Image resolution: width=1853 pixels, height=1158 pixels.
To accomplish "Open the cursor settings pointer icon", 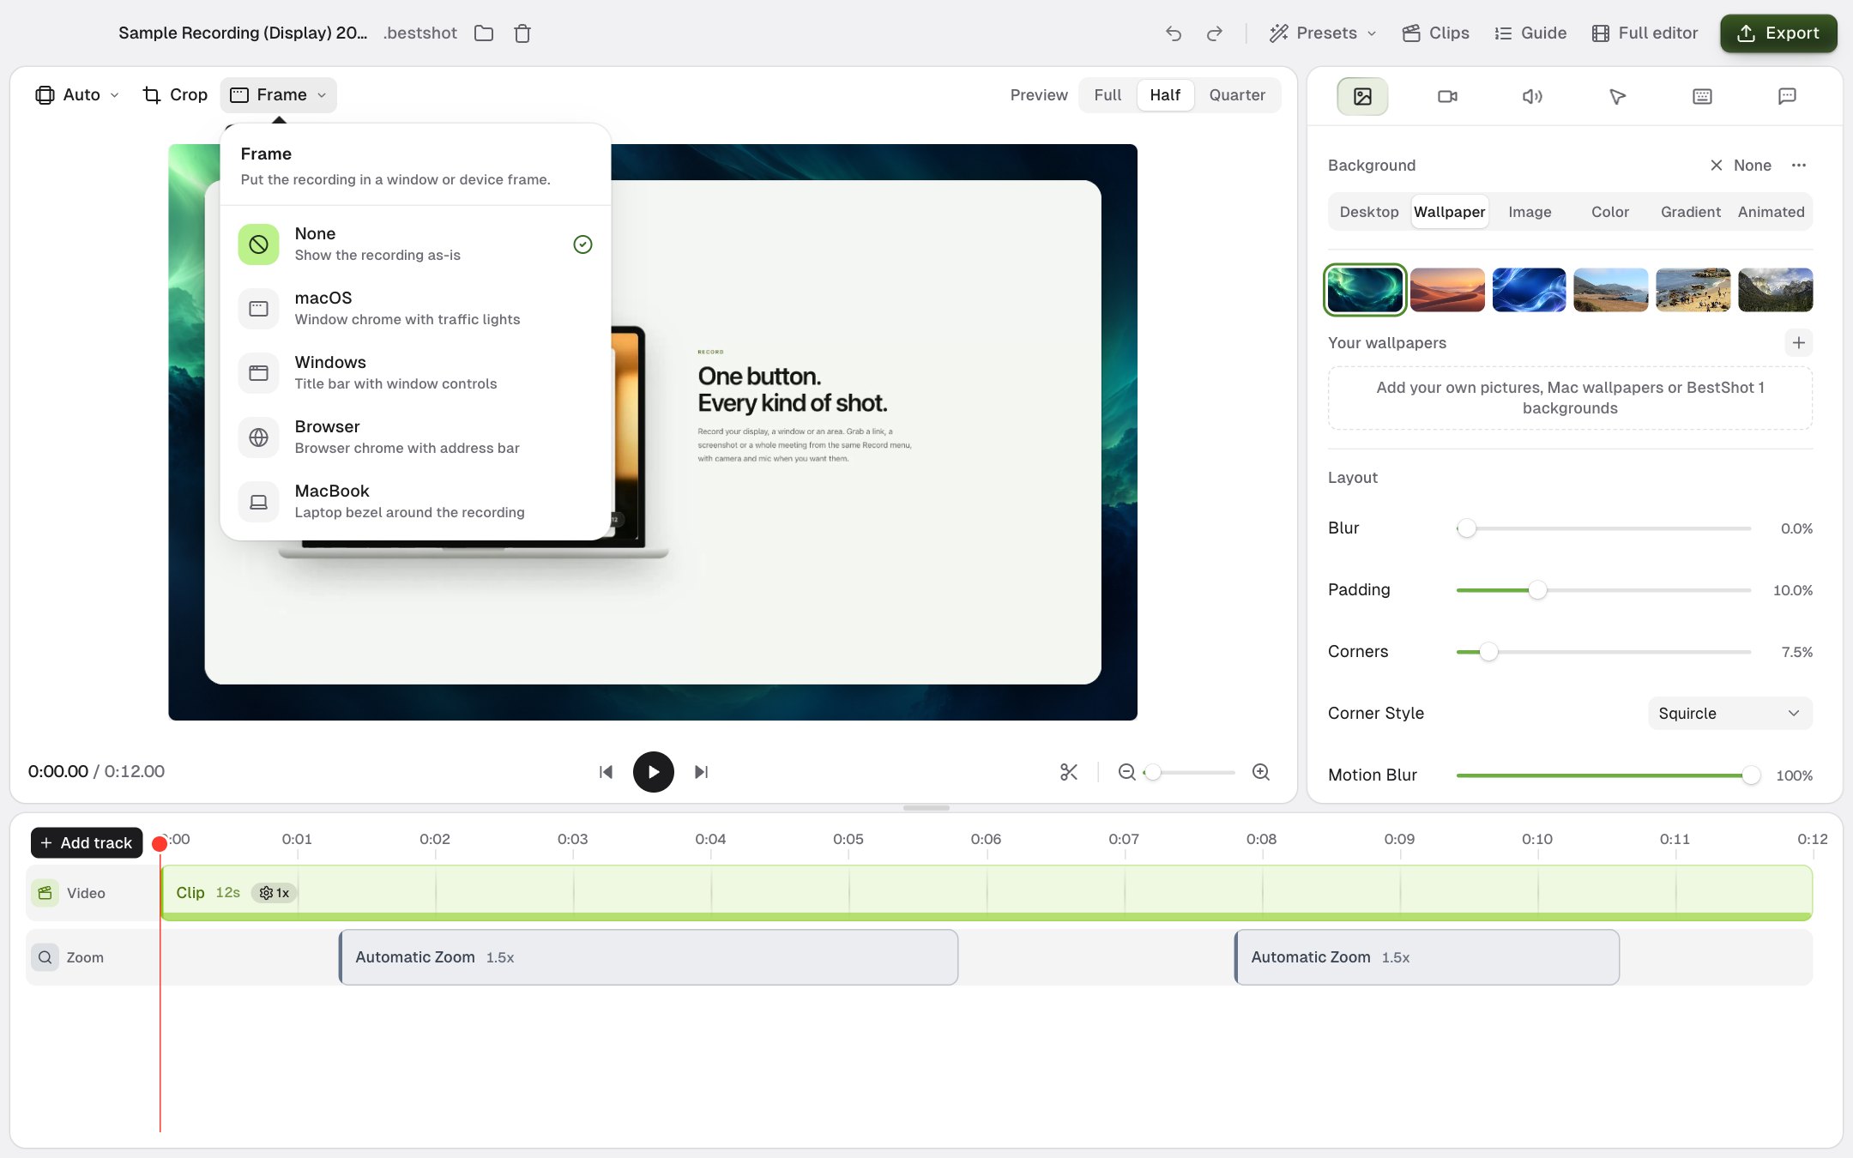I will (x=1617, y=96).
